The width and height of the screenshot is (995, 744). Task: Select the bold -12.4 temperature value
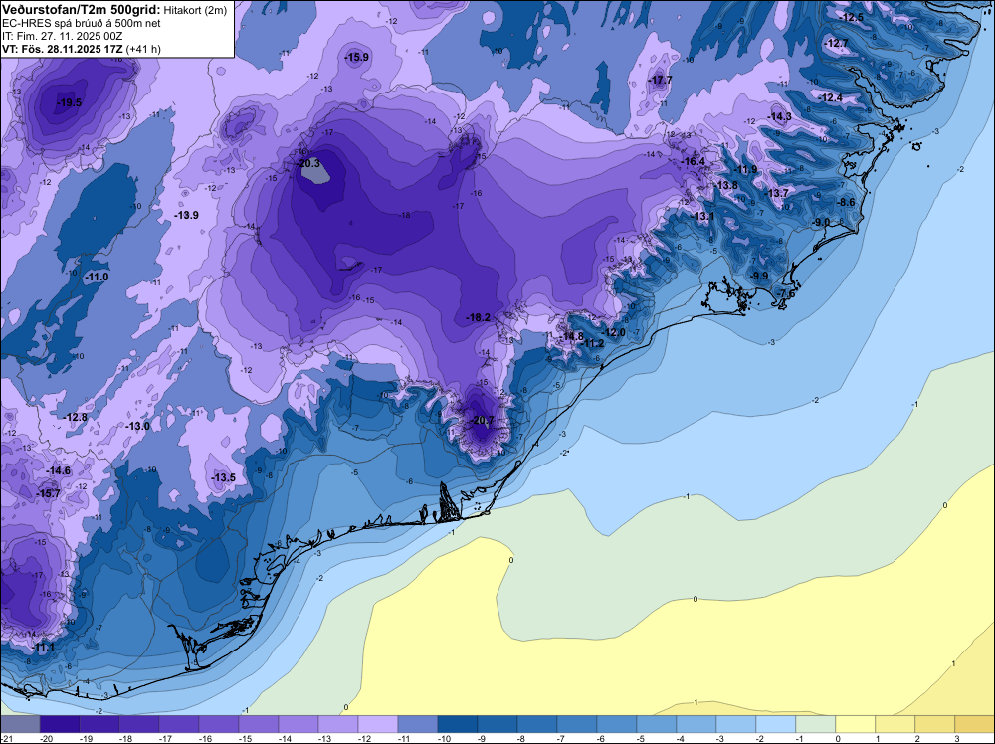831,97
